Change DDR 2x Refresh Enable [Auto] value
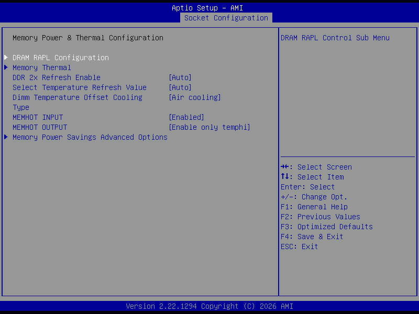419x314 pixels. click(180, 77)
